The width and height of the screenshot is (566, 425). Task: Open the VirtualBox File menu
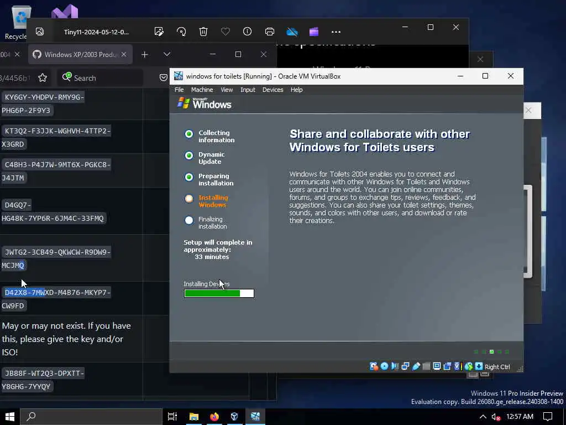pyautogui.click(x=179, y=90)
